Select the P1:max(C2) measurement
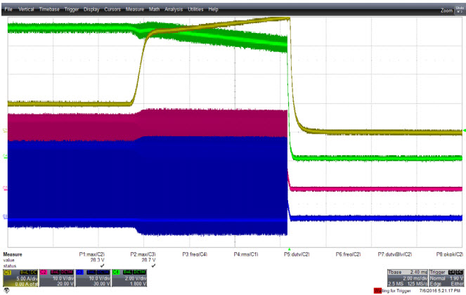The width and height of the screenshot is (466, 295). coord(92,254)
